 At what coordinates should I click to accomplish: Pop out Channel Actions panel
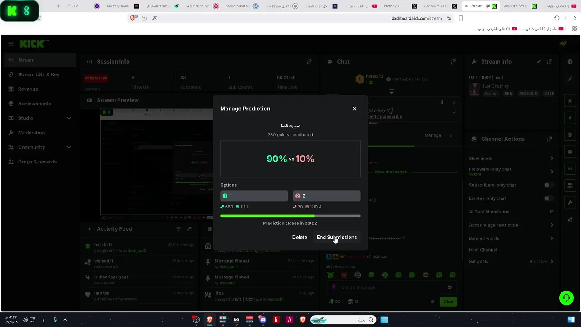pyautogui.click(x=550, y=139)
